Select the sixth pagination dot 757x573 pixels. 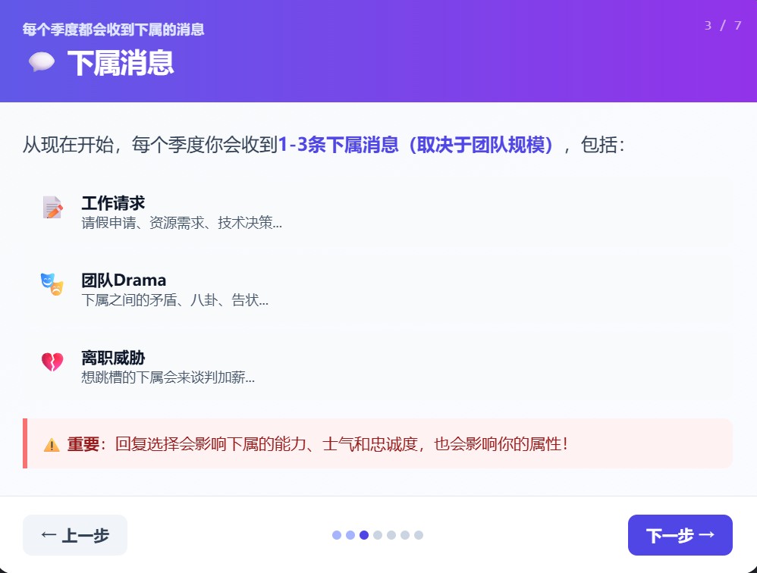point(405,535)
